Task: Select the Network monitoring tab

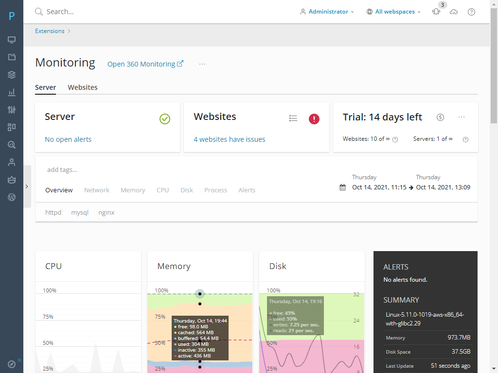Action: (x=96, y=190)
